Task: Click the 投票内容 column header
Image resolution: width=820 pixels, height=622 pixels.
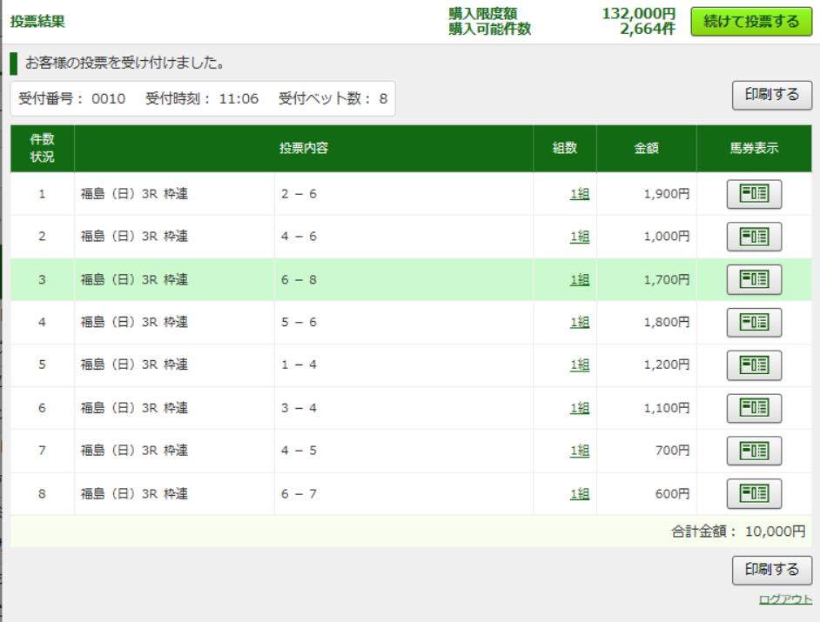Action: (x=303, y=148)
